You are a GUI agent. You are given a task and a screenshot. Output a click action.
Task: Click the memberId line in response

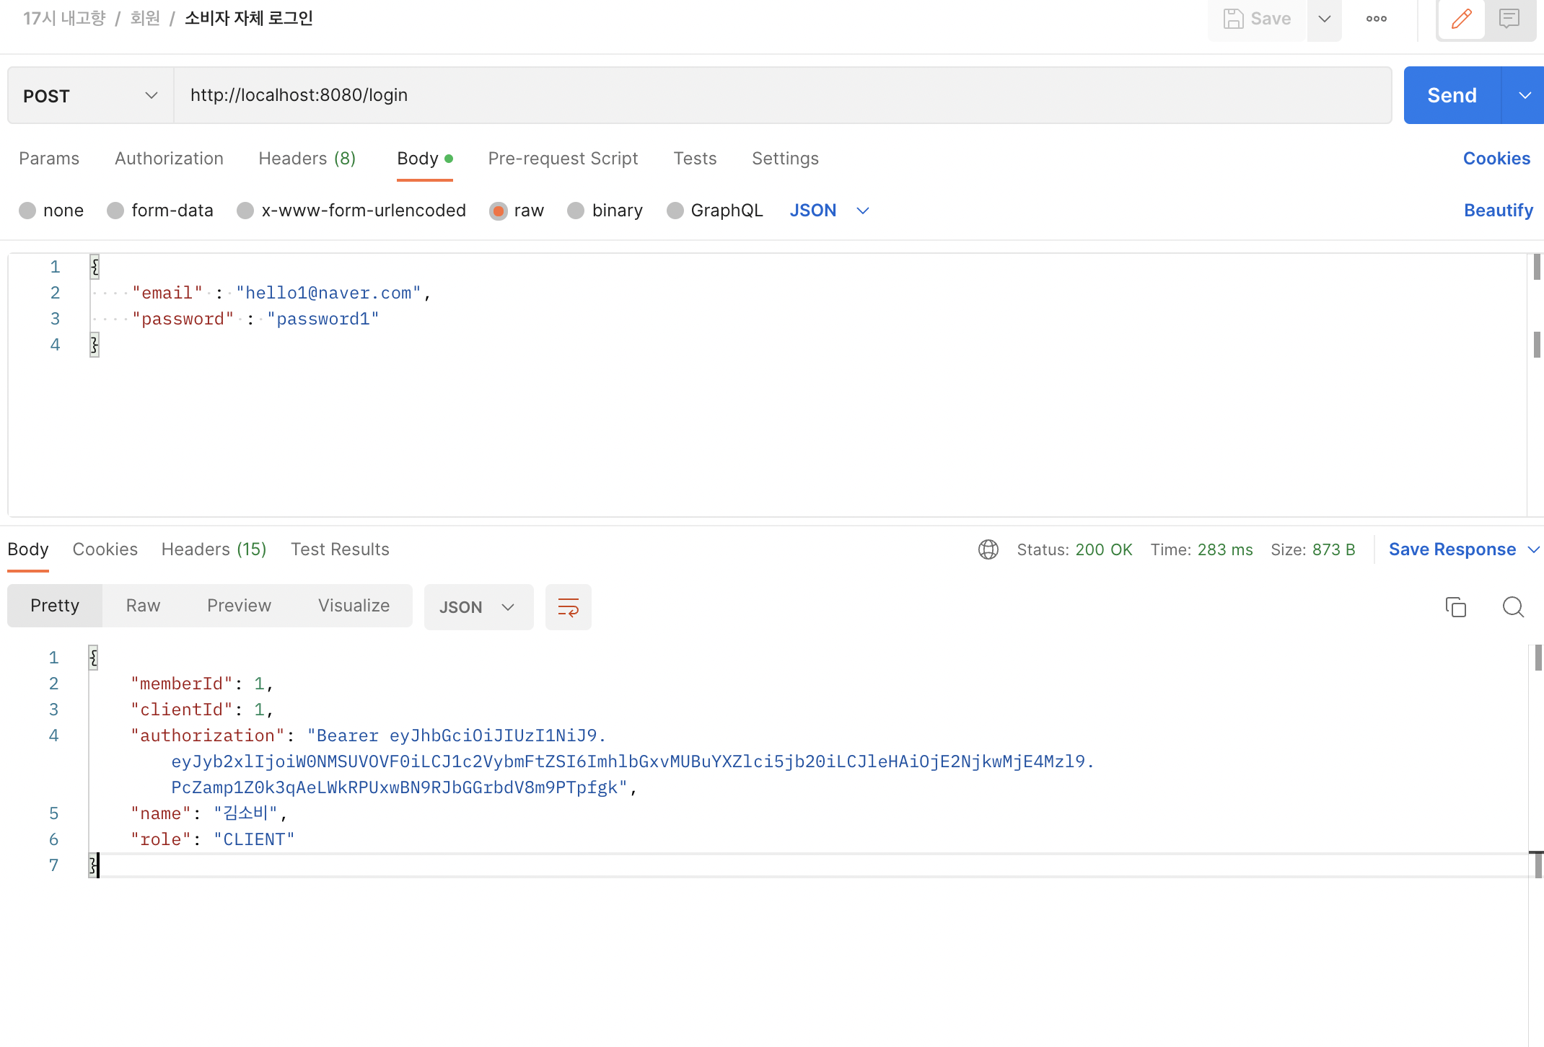[202, 684]
